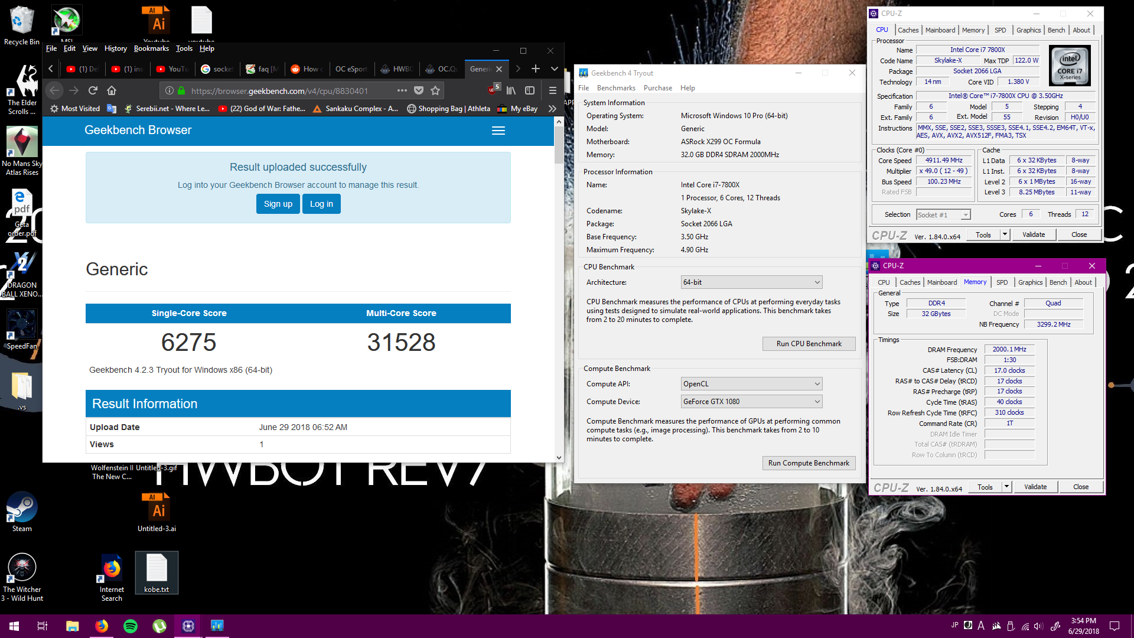Image resolution: width=1134 pixels, height=638 pixels.
Task: Expand the Compute Device GeForce GTX 1080 dropdown
Action: pyautogui.click(x=751, y=402)
